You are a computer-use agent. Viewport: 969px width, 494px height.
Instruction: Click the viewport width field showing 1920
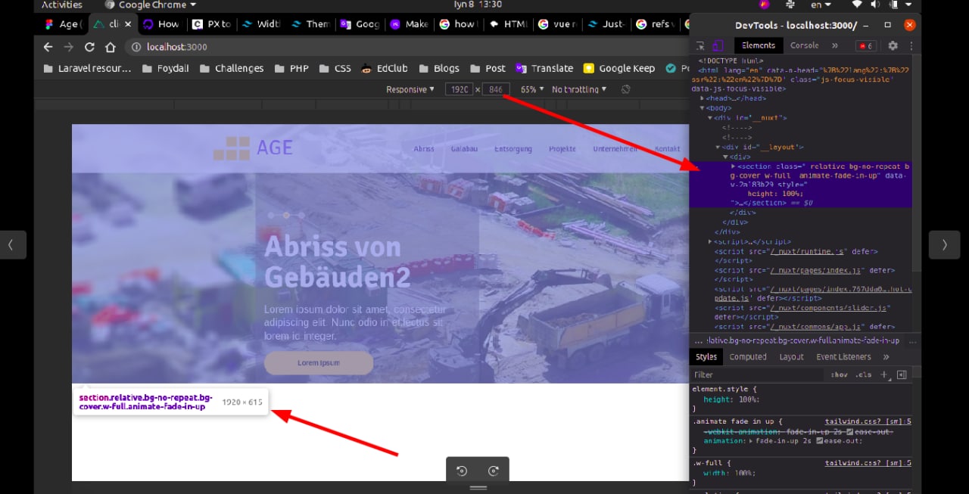(x=459, y=89)
